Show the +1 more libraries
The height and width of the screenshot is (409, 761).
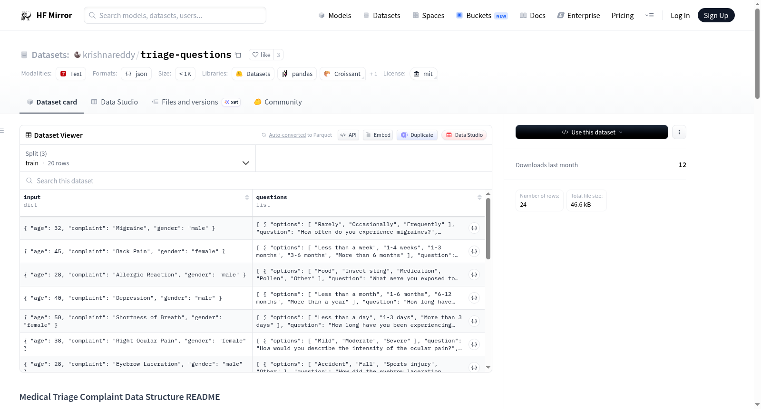click(x=373, y=74)
